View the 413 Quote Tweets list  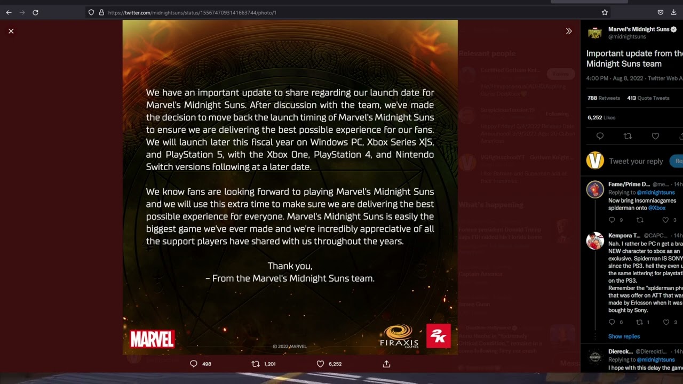click(648, 98)
